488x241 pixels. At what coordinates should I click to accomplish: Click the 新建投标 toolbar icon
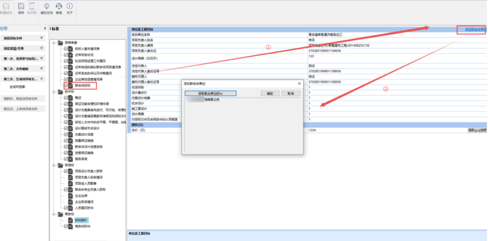pos(6,6)
